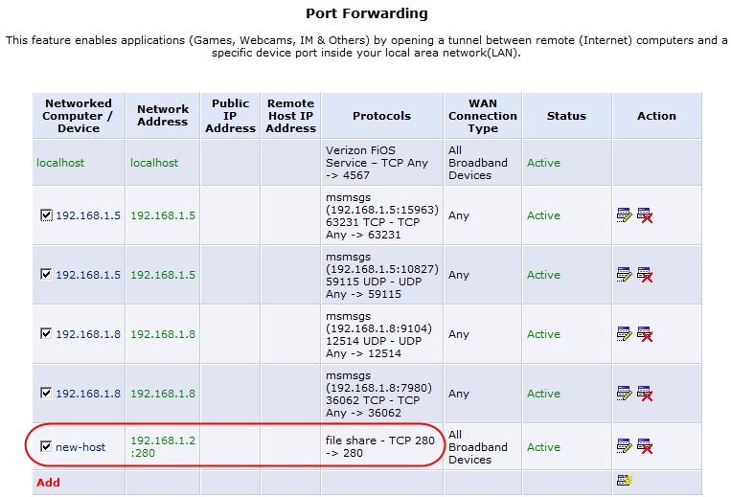Viewport: 731px width, 497px height.
Task: Open the new-host device link
Action: pyautogui.click(x=80, y=447)
